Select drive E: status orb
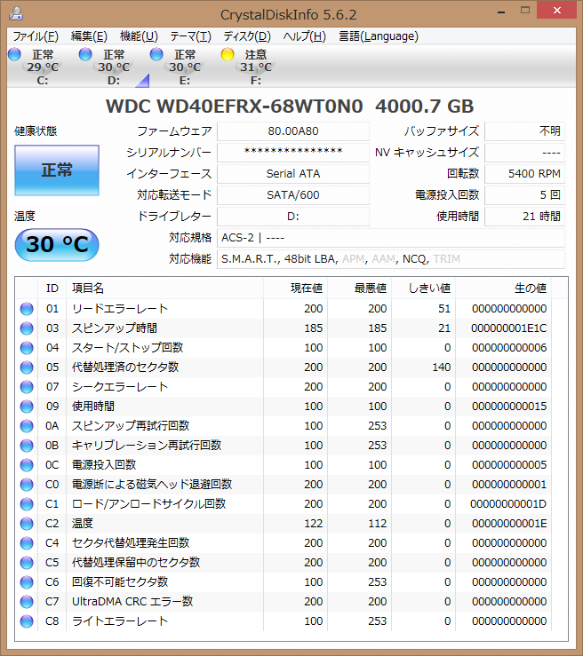Screen dimensions: 583x656 pos(156,55)
